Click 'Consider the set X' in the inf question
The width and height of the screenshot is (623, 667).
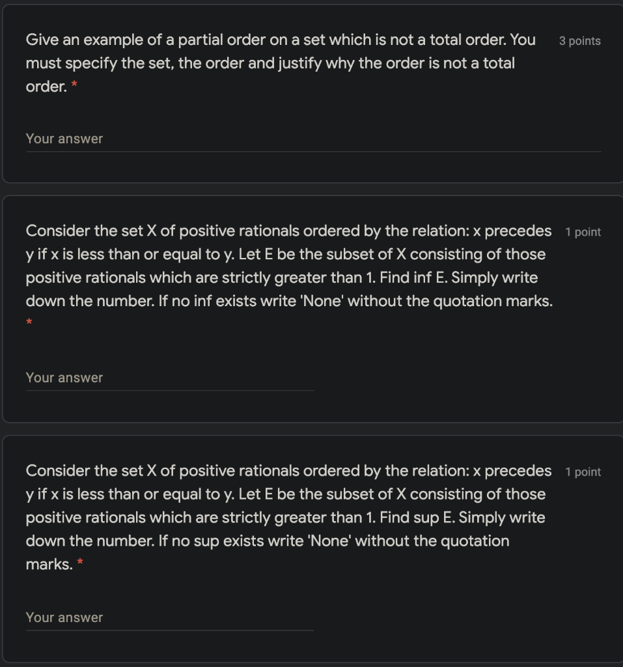(x=91, y=231)
